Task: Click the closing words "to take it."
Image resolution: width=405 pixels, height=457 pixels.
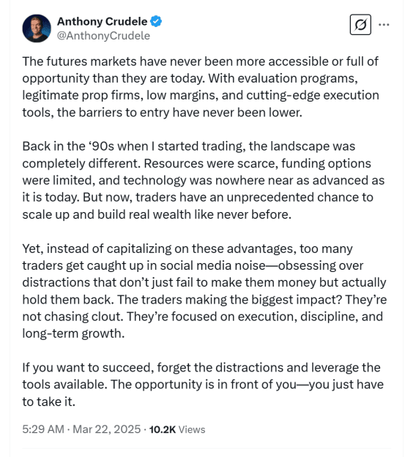Action: click(x=49, y=401)
